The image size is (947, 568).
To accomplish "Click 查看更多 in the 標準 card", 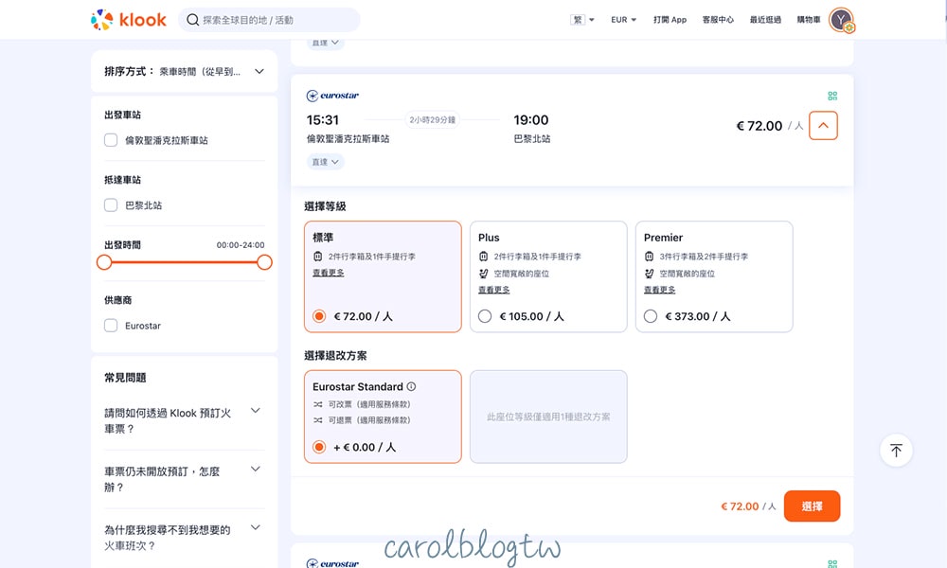I will coord(328,273).
